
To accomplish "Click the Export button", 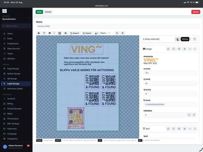I will click(75, 33).
